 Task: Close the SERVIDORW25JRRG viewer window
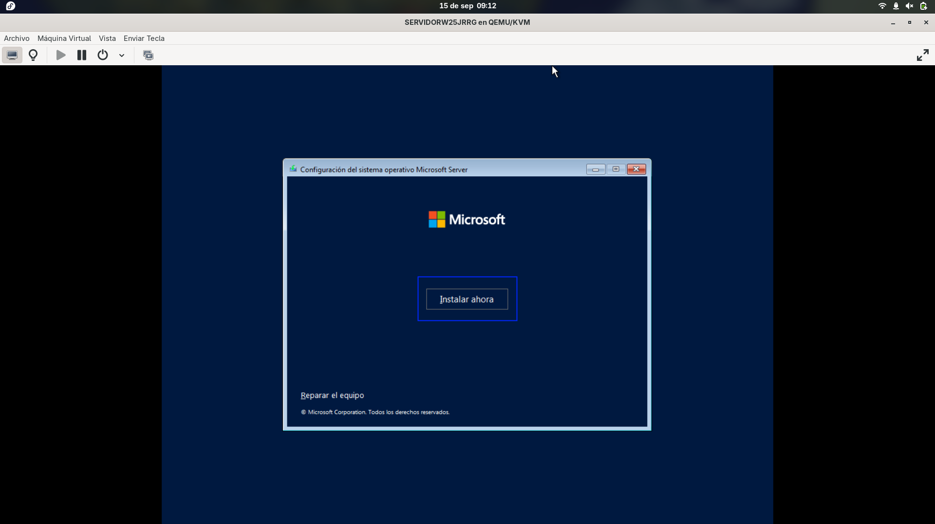click(x=926, y=22)
